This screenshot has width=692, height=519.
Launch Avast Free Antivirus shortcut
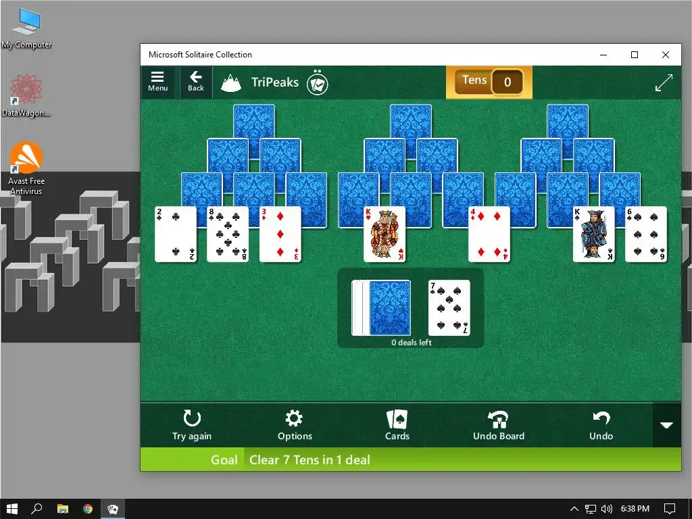point(26,168)
